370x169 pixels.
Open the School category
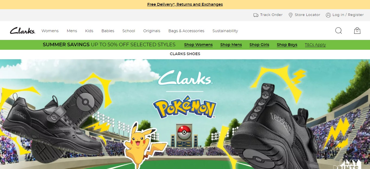tap(129, 31)
